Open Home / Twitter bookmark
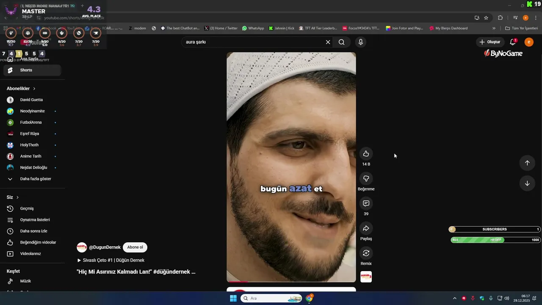The width and height of the screenshot is (542, 305). coord(221,28)
